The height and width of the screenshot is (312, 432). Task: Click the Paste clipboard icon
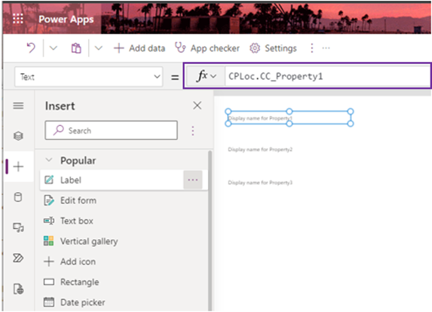(x=76, y=48)
